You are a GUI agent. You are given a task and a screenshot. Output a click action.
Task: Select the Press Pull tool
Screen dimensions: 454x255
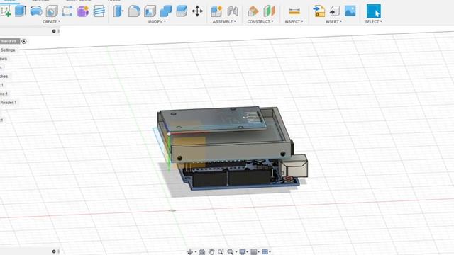(118, 11)
